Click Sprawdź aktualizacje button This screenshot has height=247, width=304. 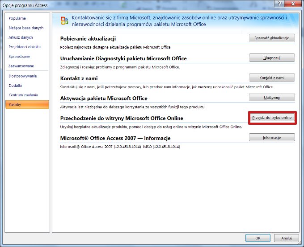(272, 38)
